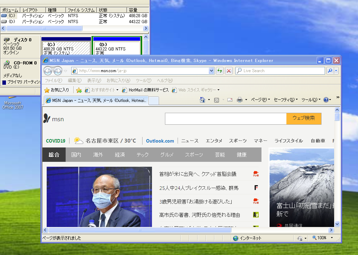Open the ツール(T) menu in menu bar
The width and height of the screenshot is (358, 255).
pyautogui.click(x=144, y=81)
